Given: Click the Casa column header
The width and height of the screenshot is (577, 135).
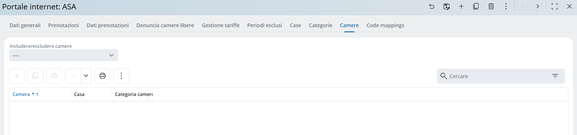Looking at the screenshot, I should coord(79,95).
